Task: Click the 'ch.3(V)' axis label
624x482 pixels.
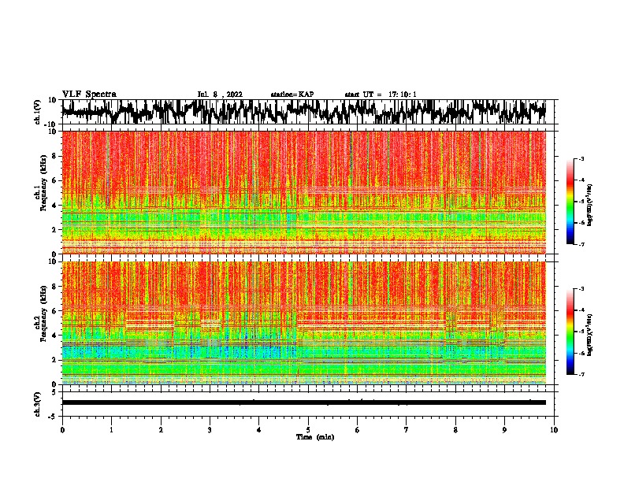Action: tap(37, 404)
